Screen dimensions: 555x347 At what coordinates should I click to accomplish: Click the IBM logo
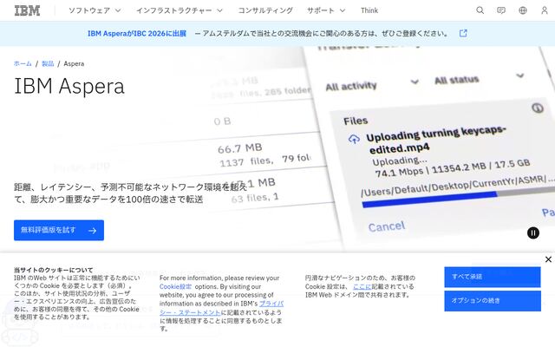pyautogui.click(x=27, y=10)
